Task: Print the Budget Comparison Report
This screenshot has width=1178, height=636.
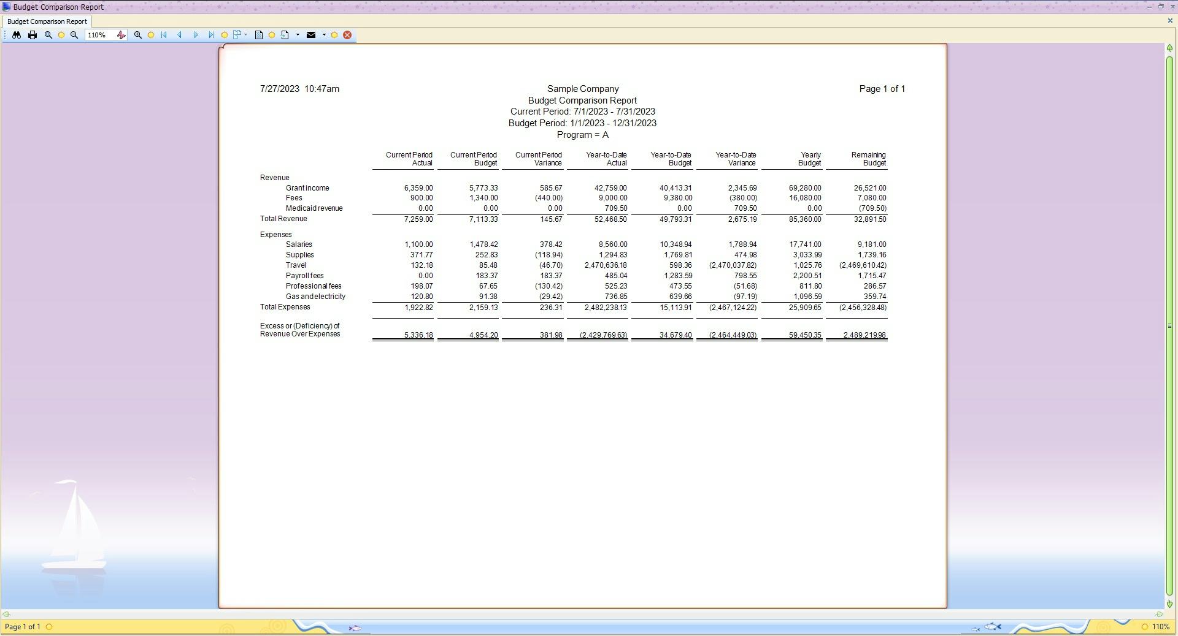Action: pos(33,35)
